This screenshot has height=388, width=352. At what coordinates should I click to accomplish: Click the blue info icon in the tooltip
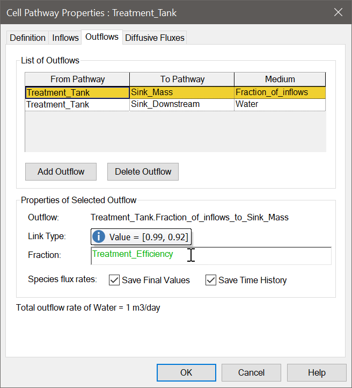99,236
